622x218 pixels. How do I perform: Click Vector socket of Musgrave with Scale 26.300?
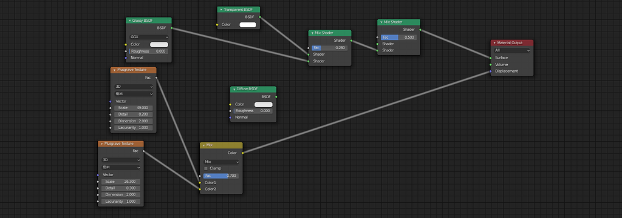98,175
